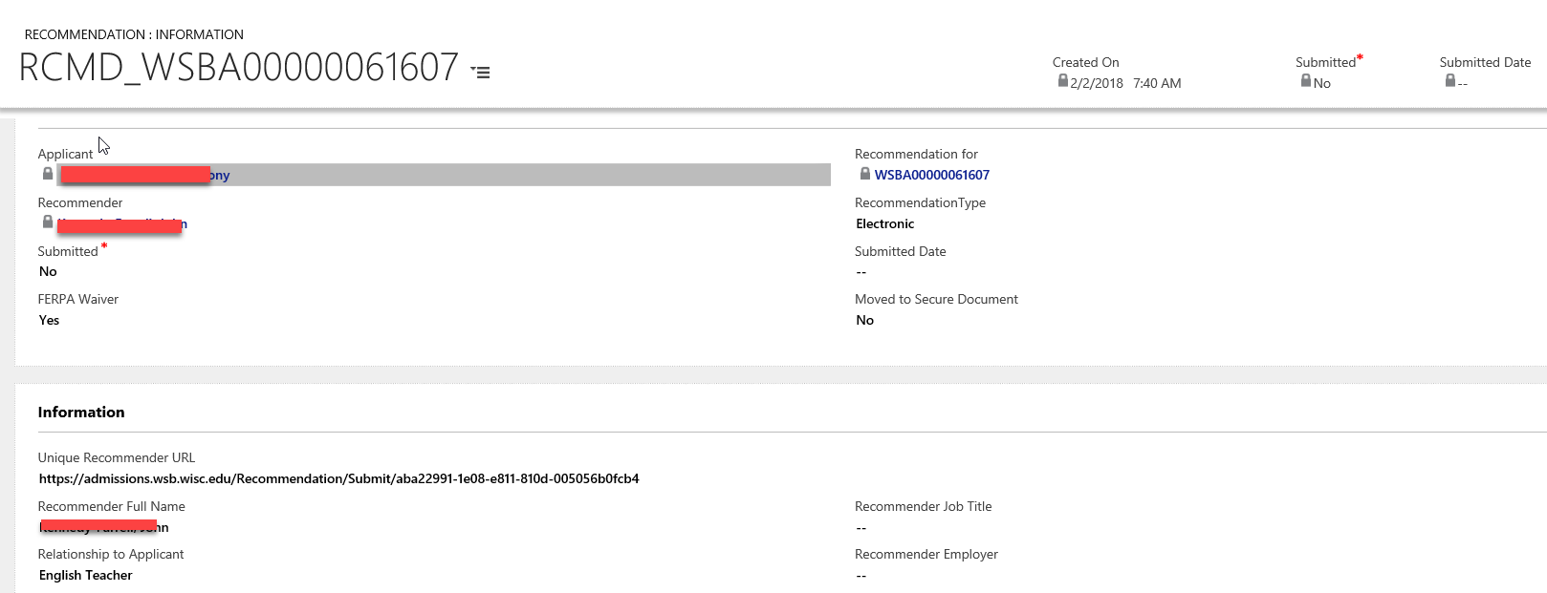Open the WSBA00000061607 recommendation link
Viewport: 1547px width, 593px height.
tap(931, 175)
